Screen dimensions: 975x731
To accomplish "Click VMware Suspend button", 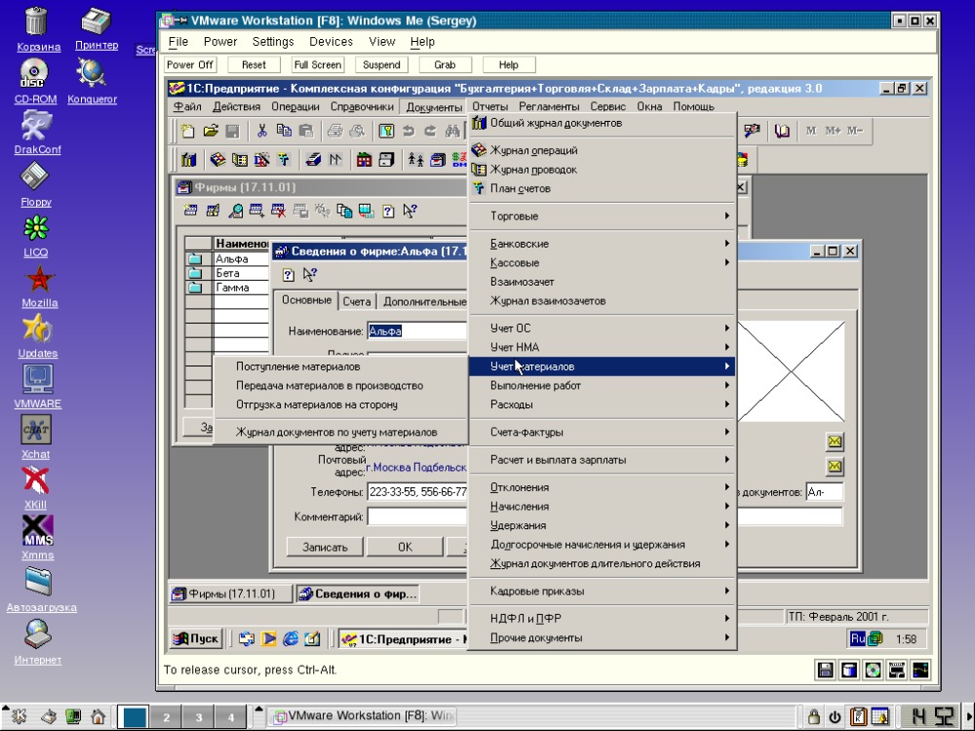I will pos(381,64).
